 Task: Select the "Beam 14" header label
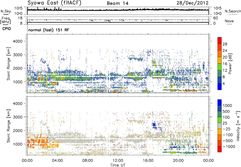[x=117, y=3]
